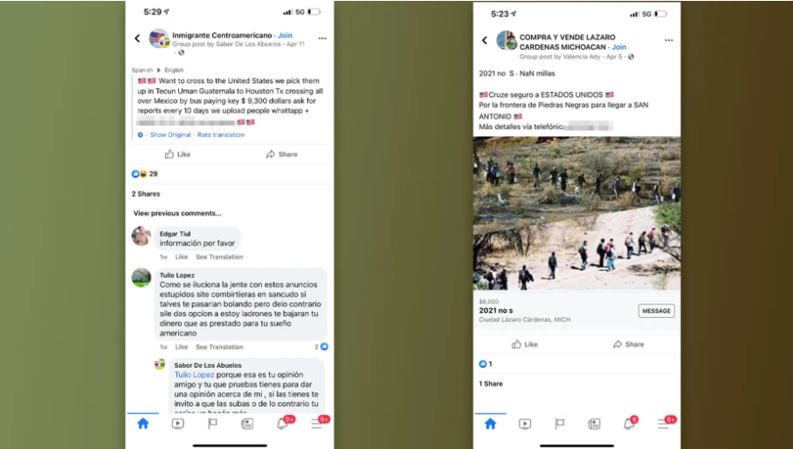Open three-dot menu on Lazaro Cardenas post
Image resolution: width=793 pixels, height=449 pixels.
(669, 40)
